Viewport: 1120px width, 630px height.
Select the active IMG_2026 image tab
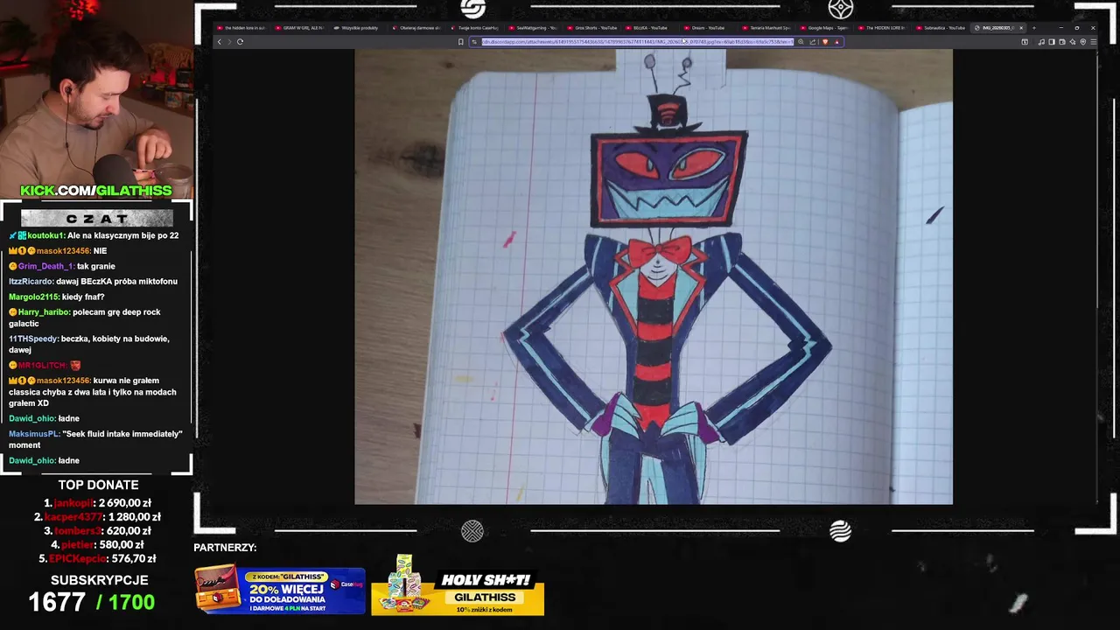pos(994,28)
